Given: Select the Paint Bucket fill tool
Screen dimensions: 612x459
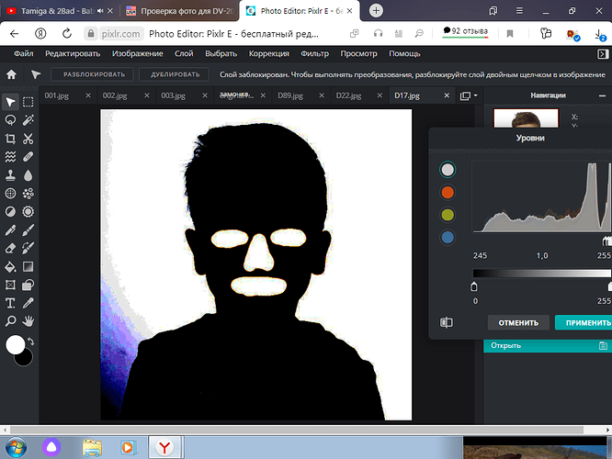Looking at the screenshot, I should click(10, 267).
